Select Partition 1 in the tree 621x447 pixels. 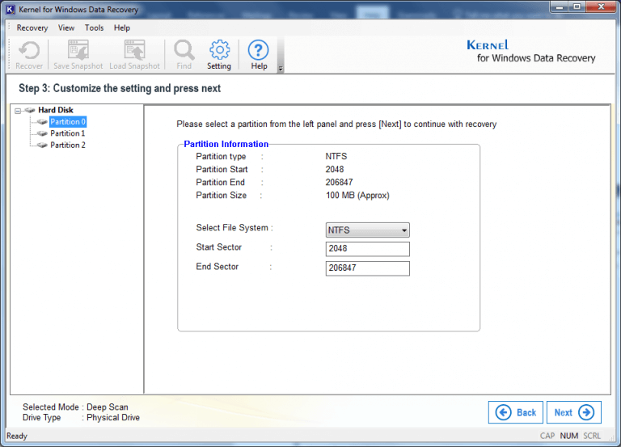68,133
